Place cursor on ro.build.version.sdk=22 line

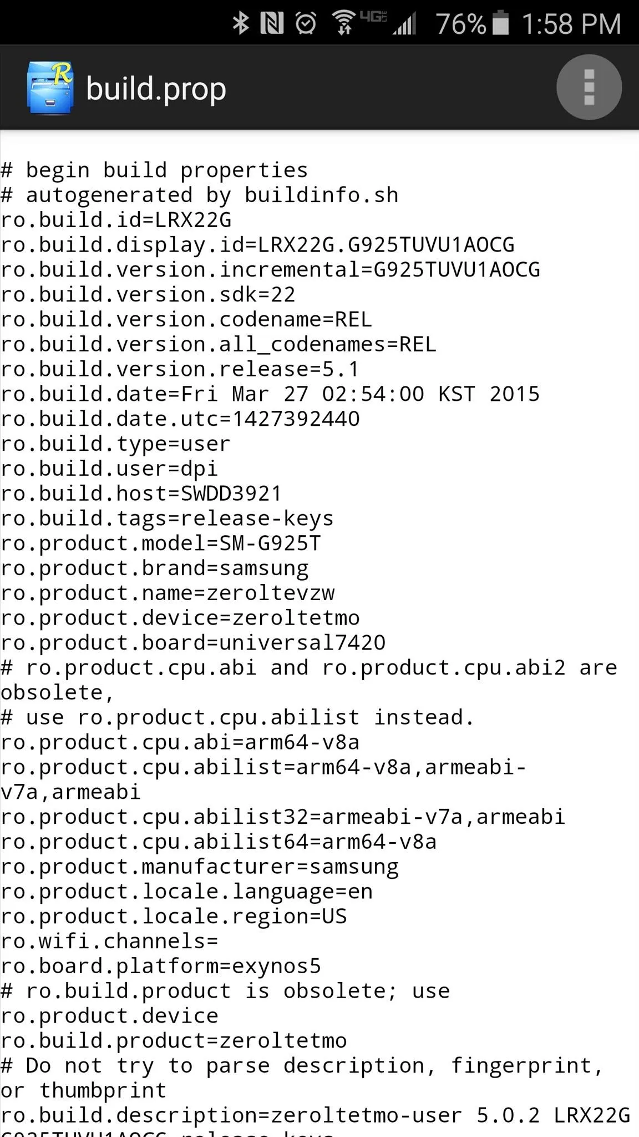[x=148, y=294]
